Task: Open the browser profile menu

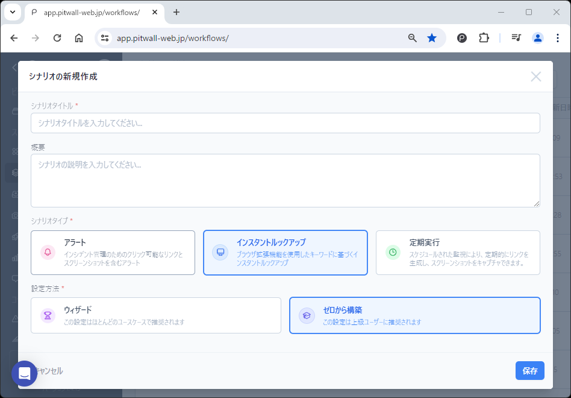Action: (537, 37)
